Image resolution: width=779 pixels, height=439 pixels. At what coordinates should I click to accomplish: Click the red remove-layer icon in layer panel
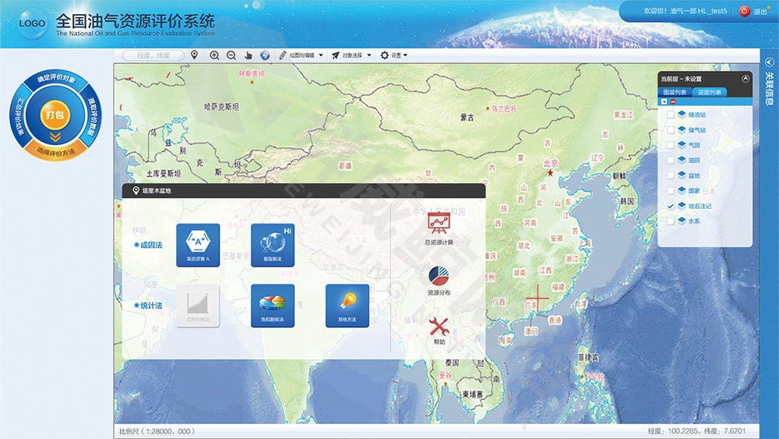point(673,101)
